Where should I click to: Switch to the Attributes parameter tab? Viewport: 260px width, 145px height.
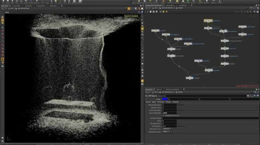pyautogui.click(x=160, y=102)
